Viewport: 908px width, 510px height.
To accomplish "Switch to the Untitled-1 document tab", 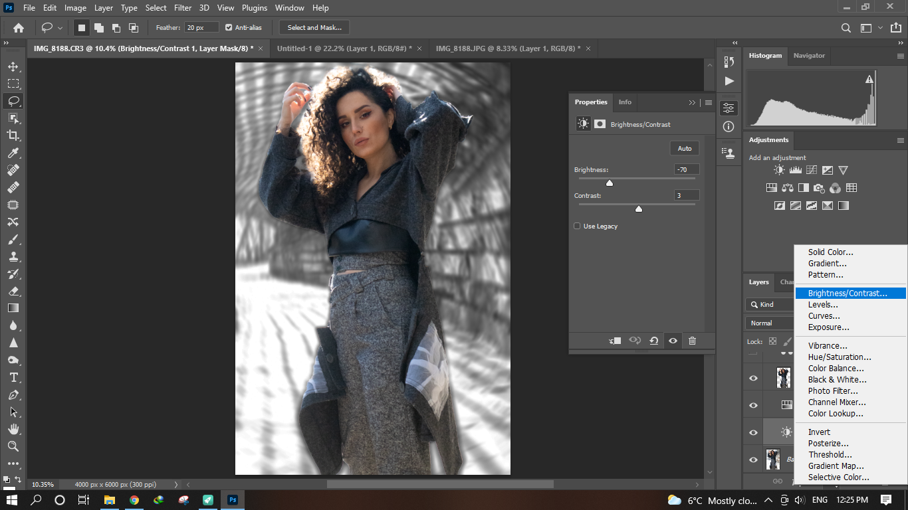I will [x=344, y=48].
